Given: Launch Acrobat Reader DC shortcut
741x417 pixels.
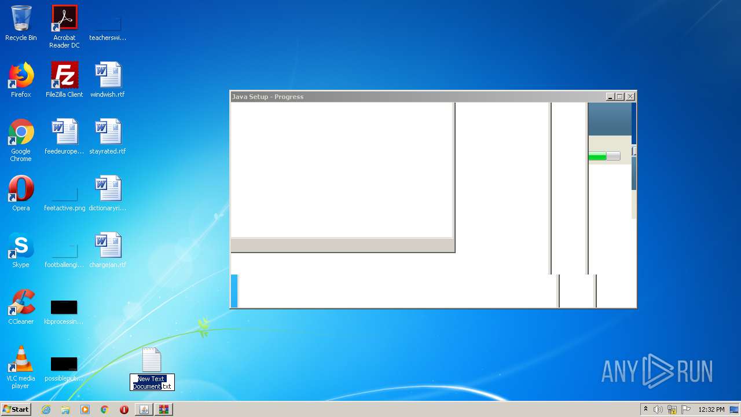Looking at the screenshot, I should pyautogui.click(x=64, y=27).
